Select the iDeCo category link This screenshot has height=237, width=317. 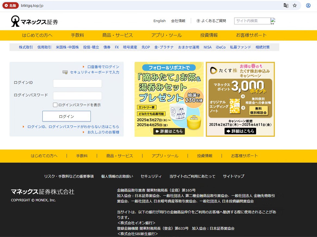point(220,47)
